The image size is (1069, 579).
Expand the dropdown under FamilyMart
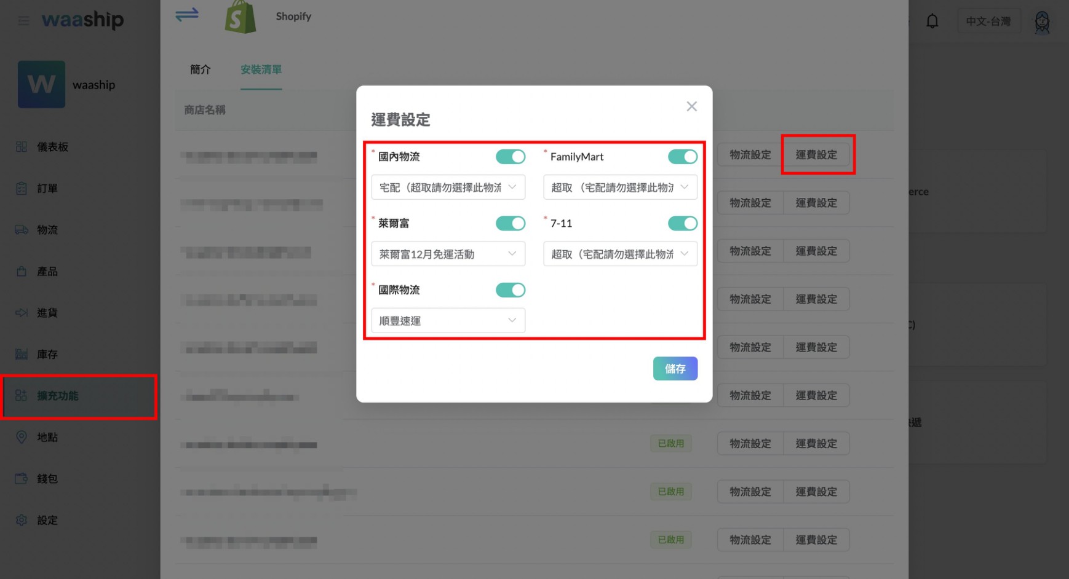(x=620, y=187)
